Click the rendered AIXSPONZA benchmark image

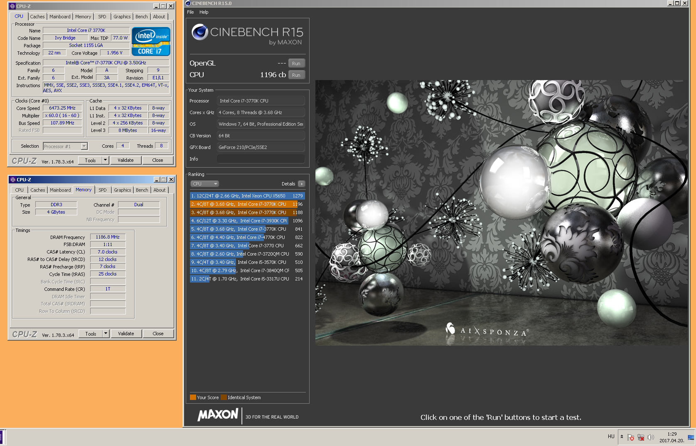501,213
